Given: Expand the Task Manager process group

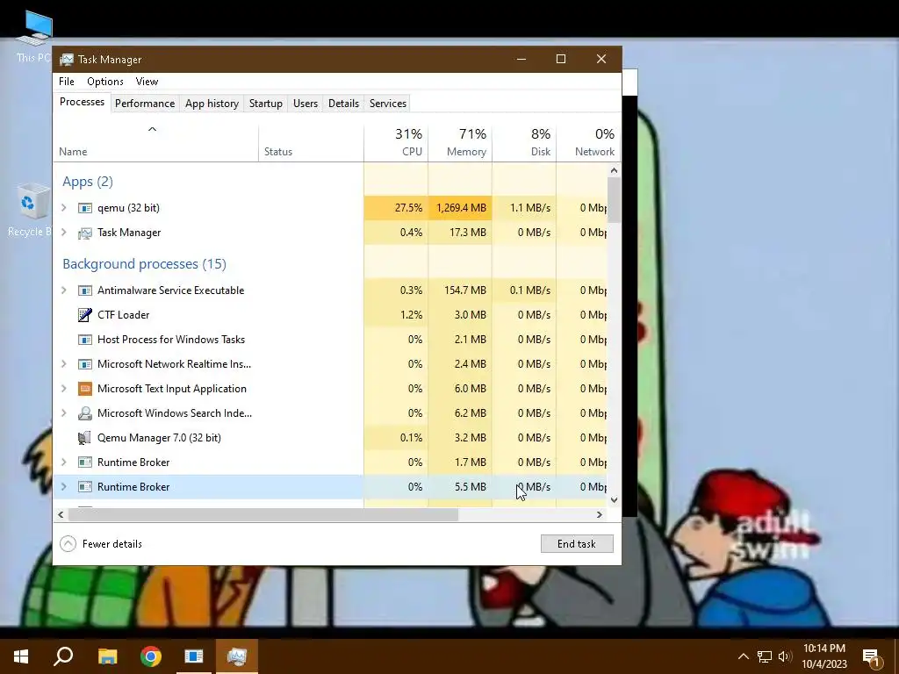Looking at the screenshot, I should (x=64, y=233).
